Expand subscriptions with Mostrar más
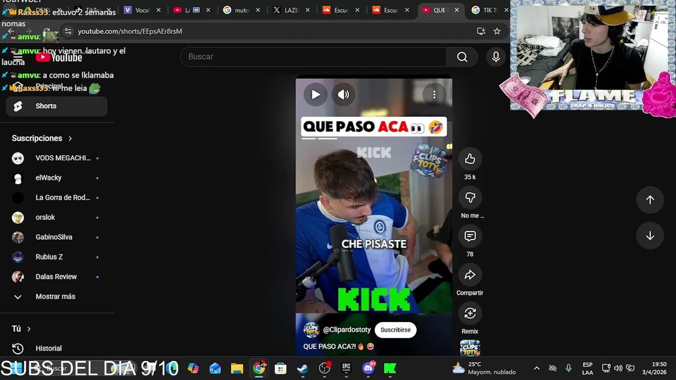Image resolution: width=676 pixels, height=380 pixels. click(x=57, y=297)
